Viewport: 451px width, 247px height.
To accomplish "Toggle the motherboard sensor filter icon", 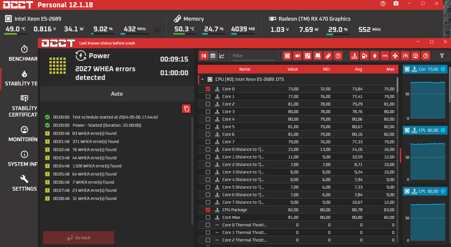I will (x=307, y=56).
